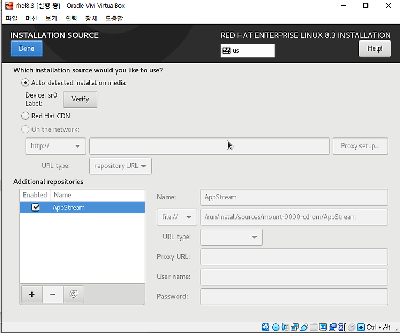Screen dimensions: 400x333
Task: Click the us keyboard layout selector
Action: coord(247,51)
